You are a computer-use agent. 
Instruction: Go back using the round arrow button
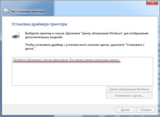click(6, 11)
